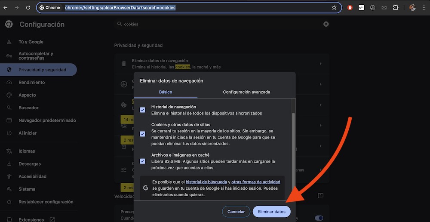The image size is (430, 222).
Task: Click the cookie icon in the settings list
Action: point(124,105)
